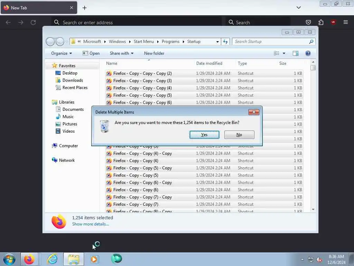Open address bar history dropdown
This screenshot has width=354, height=266.
[x=217, y=42]
